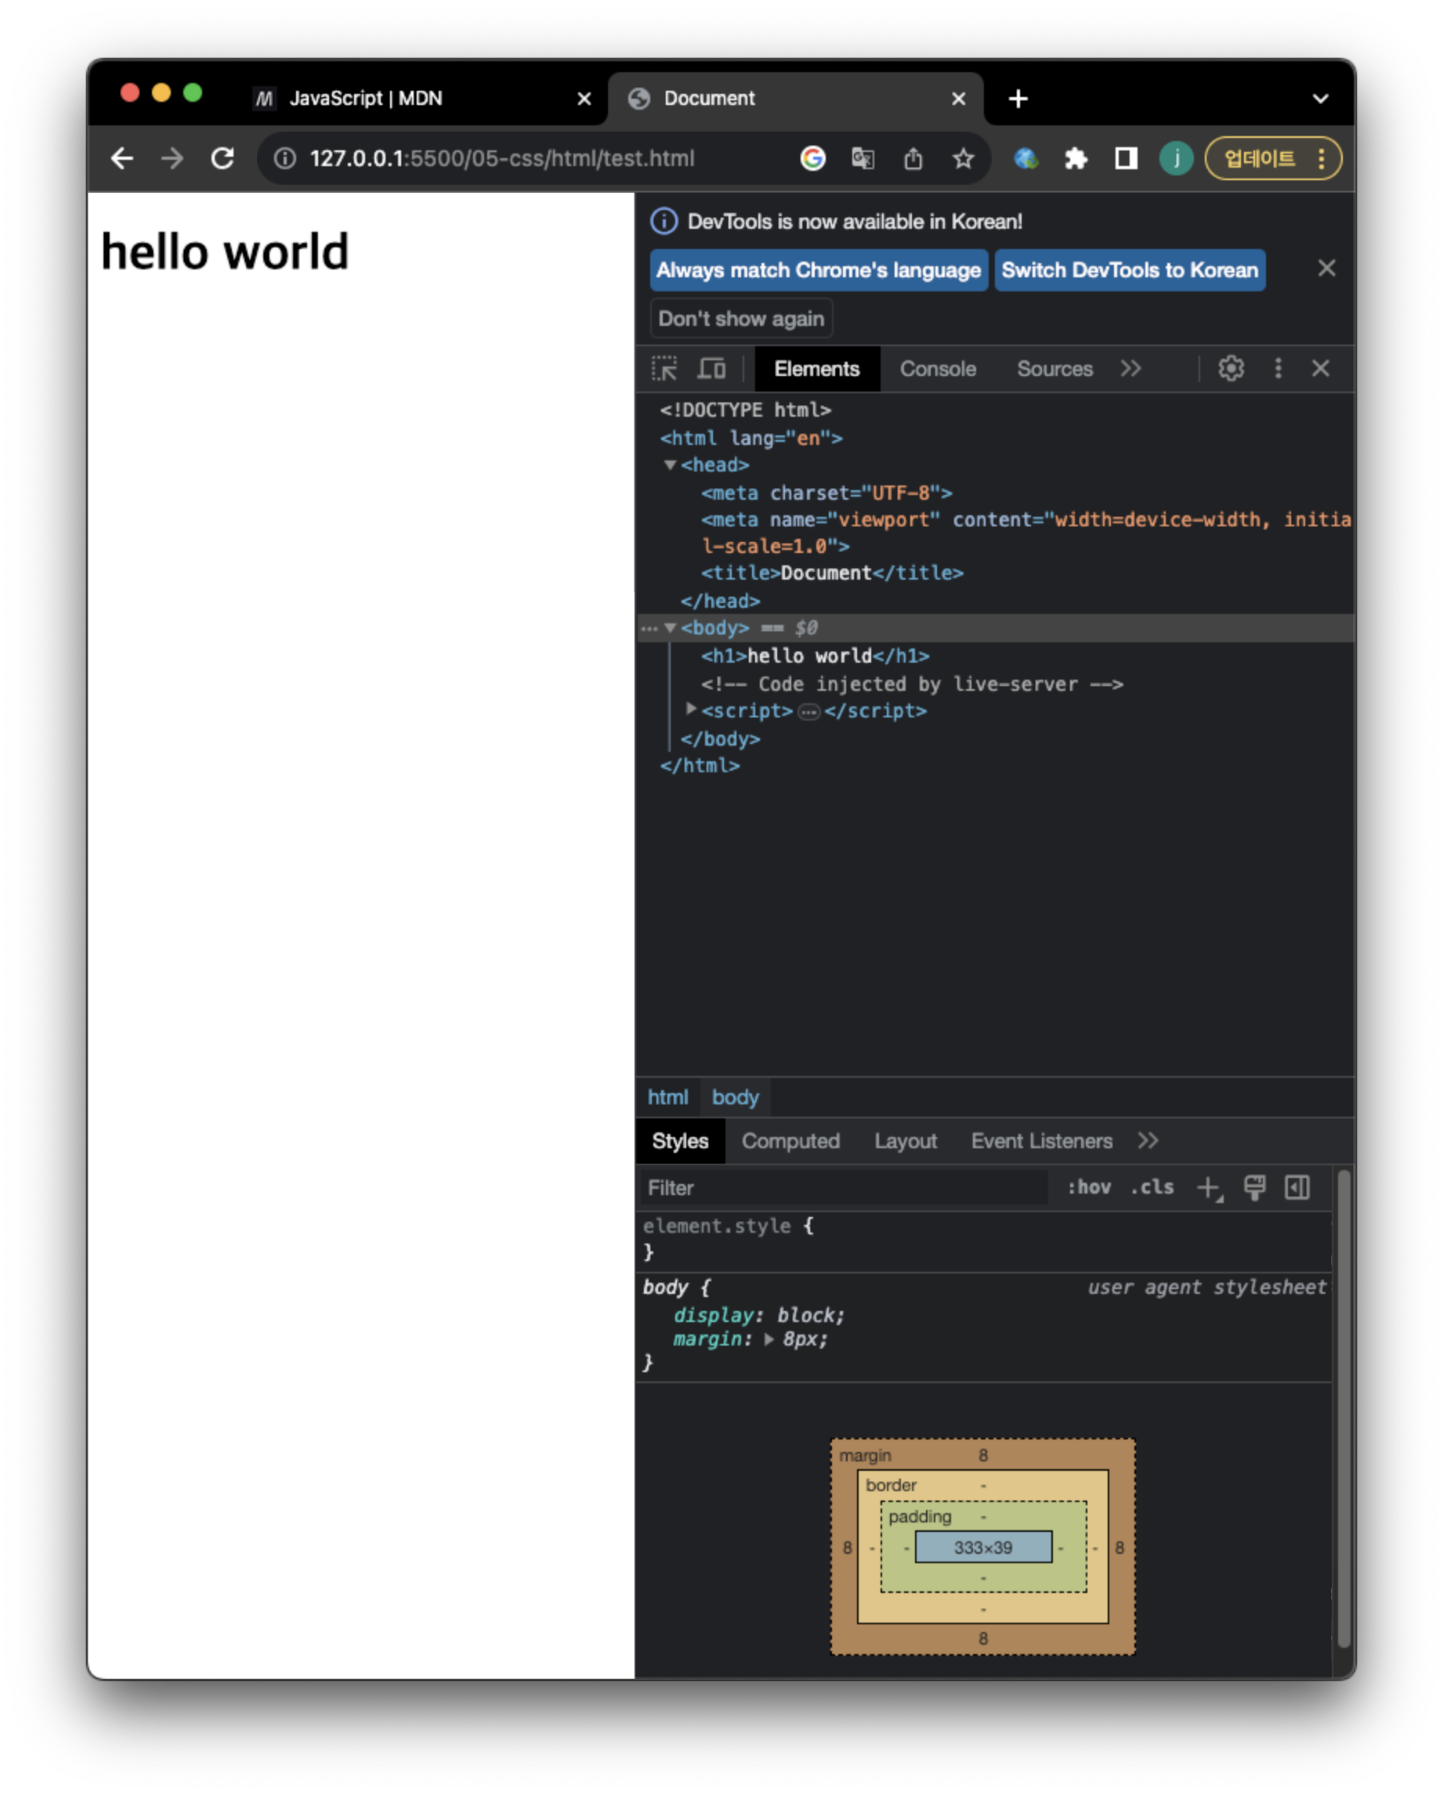Open the actions dots beside body node
This screenshot has width=1443, height=1795.
tap(649, 628)
